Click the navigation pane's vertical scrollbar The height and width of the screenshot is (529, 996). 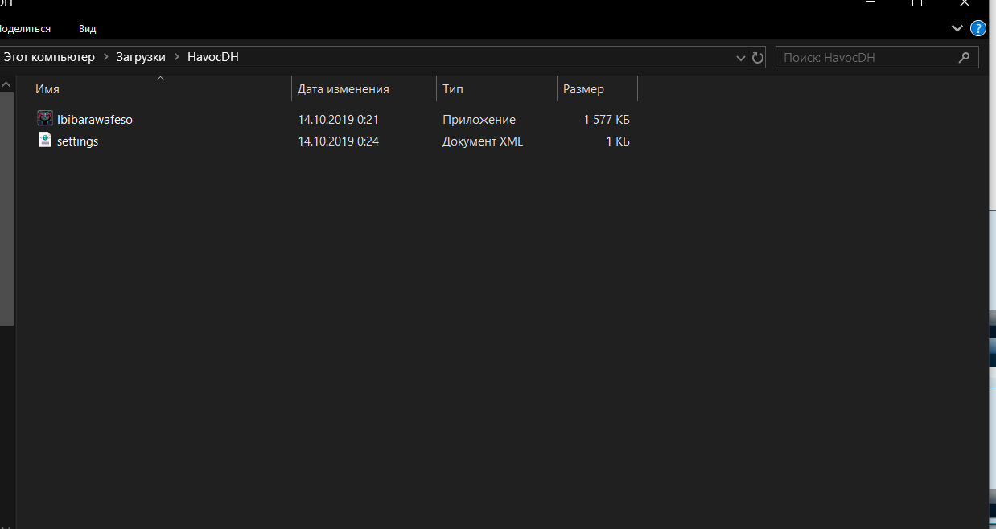click(6, 201)
